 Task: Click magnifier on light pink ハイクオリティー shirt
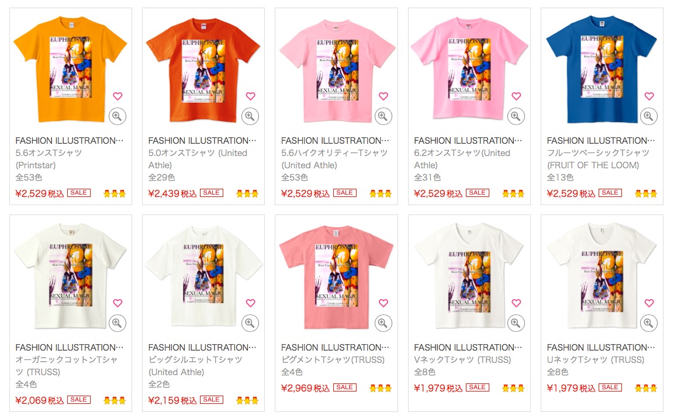383,116
